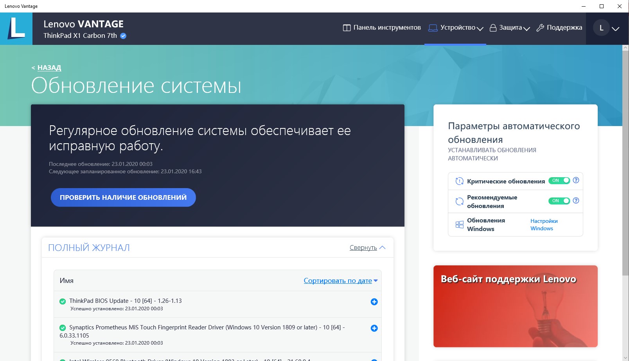Click help icon next to Рекомендуемые обновления toggle
Screen dimensions: 629x361
pyautogui.click(x=576, y=201)
